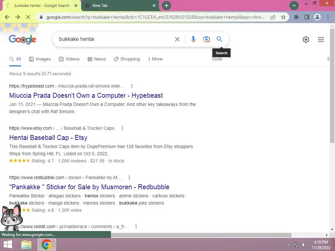
Task: Share this page using the share icon
Action: [x=273, y=17]
